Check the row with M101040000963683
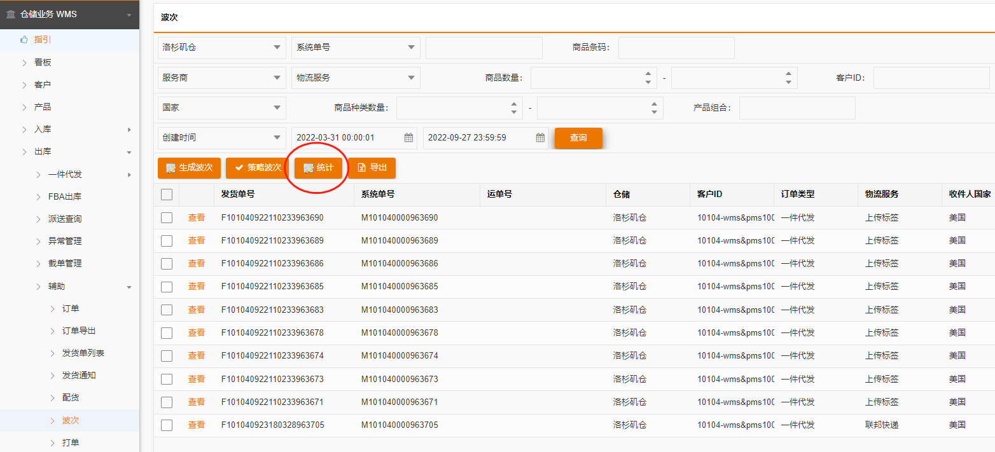 (x=167, y=310)
